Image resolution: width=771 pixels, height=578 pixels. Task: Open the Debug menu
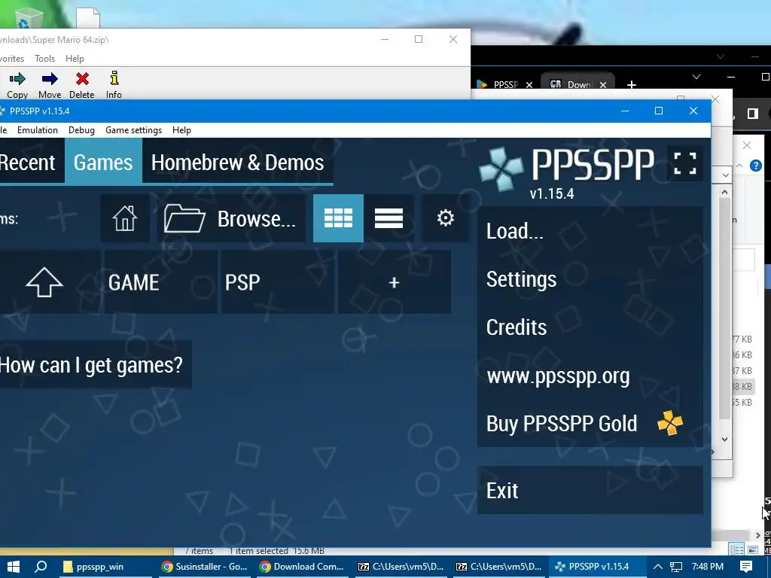coord(81,130)
